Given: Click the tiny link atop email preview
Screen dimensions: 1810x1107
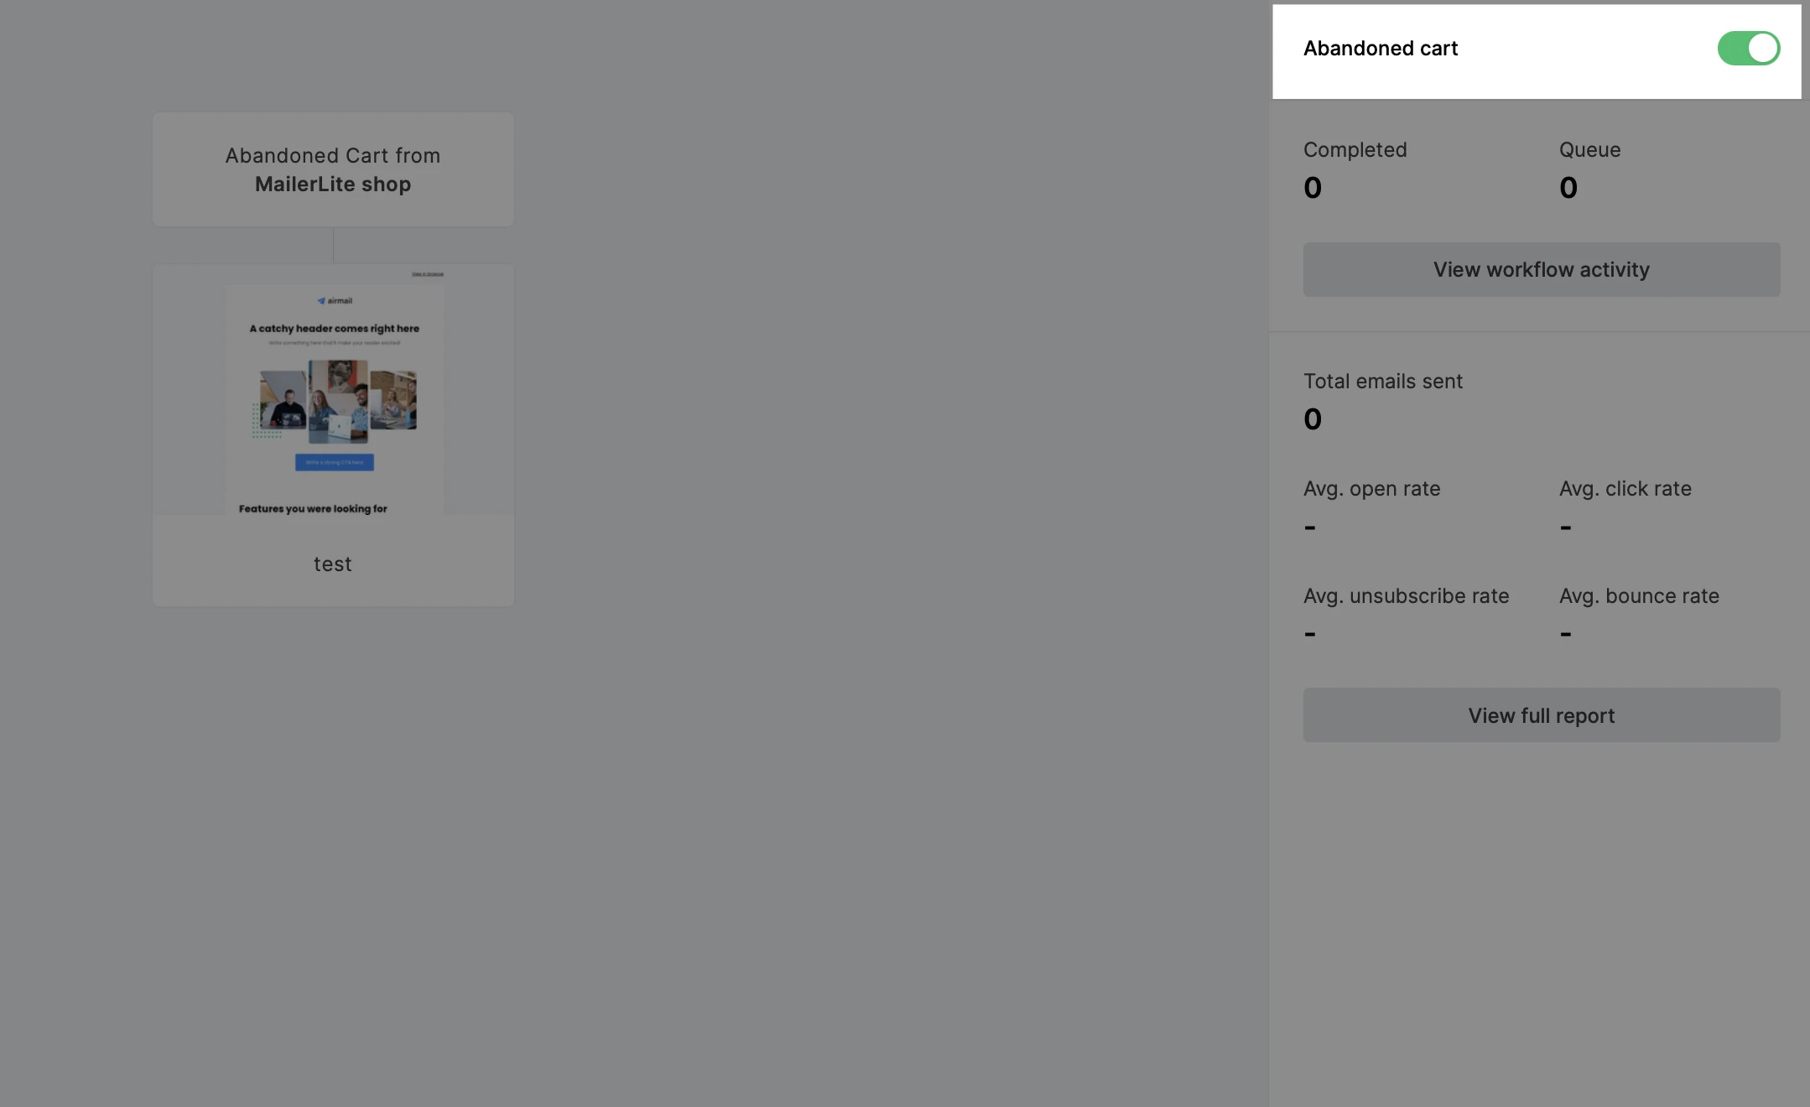Looking at the screenshot, I should click(x=428, y=274).
